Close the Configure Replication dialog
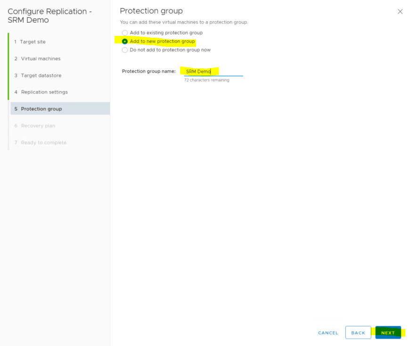 [400, 12]
